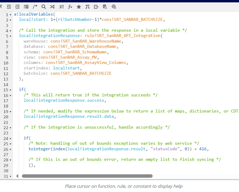The width and height of the screenshot is (239, 192).
Task: Fold the comment at line 25
Action: coord(10,144)
